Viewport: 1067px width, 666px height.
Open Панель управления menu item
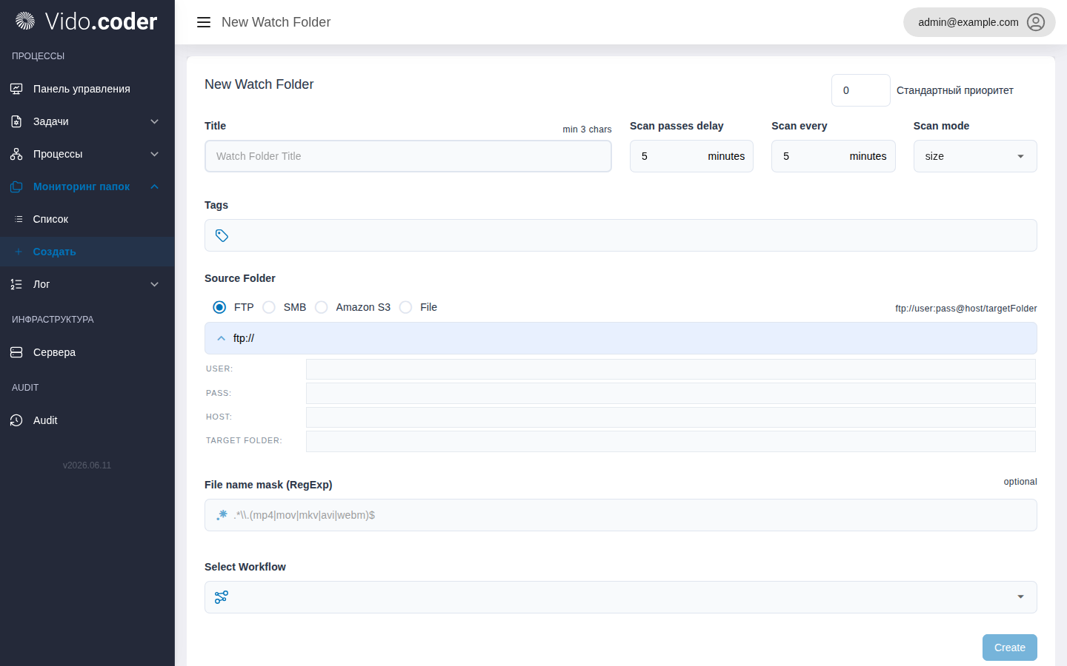click(87, 89)
